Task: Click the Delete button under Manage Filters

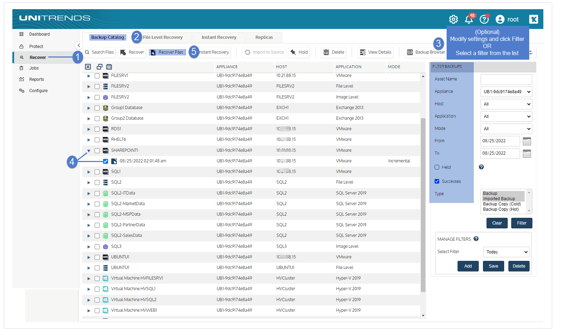Action: pyautogui.click(x=519, y=266)
